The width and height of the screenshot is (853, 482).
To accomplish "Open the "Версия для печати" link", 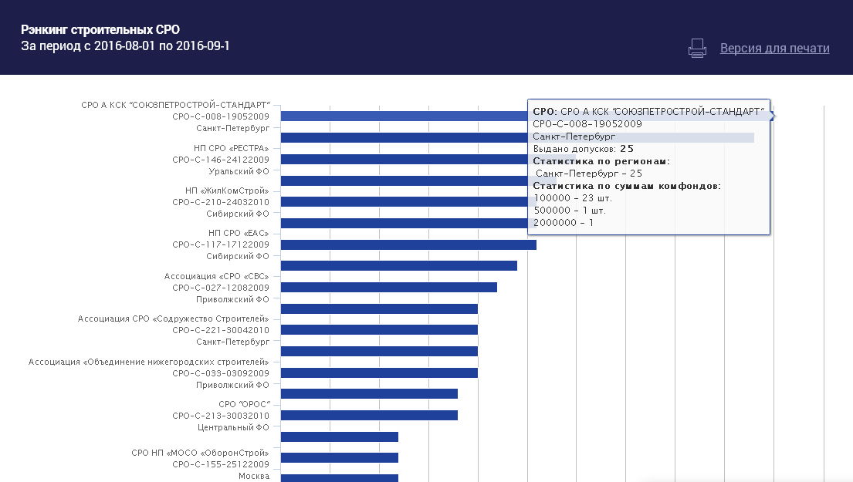I will pos(775,48).
